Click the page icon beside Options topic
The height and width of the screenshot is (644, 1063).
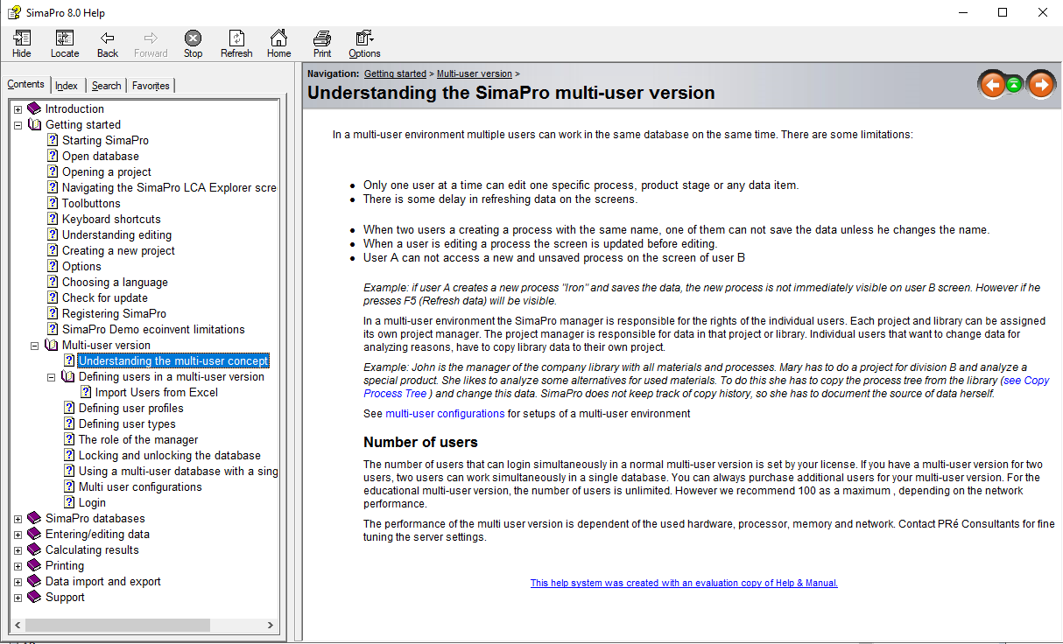[53, 267]
